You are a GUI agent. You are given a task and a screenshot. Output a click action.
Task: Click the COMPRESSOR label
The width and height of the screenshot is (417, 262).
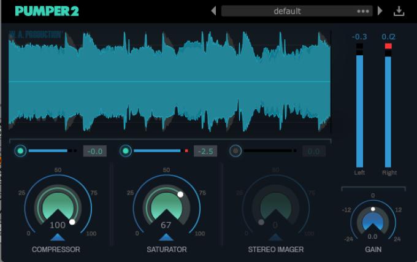point(56,250)
